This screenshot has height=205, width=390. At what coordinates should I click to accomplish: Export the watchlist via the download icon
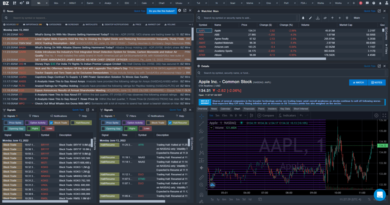[x=318, y=17]
